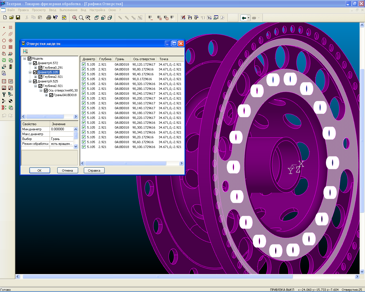Toggle the Диаметр9.525 checkbox
365x292 pixels.
tap(35, 81)
